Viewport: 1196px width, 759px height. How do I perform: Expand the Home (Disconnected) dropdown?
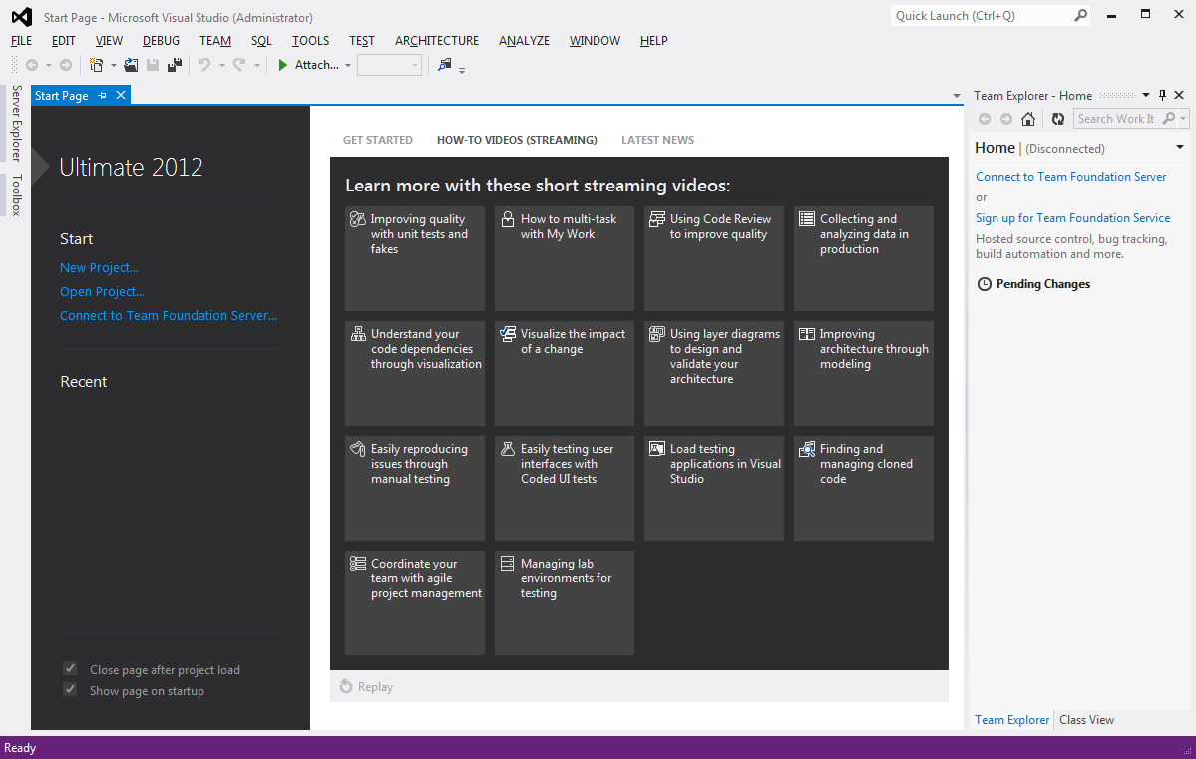pyautogui.click(x=1181, y=147)
